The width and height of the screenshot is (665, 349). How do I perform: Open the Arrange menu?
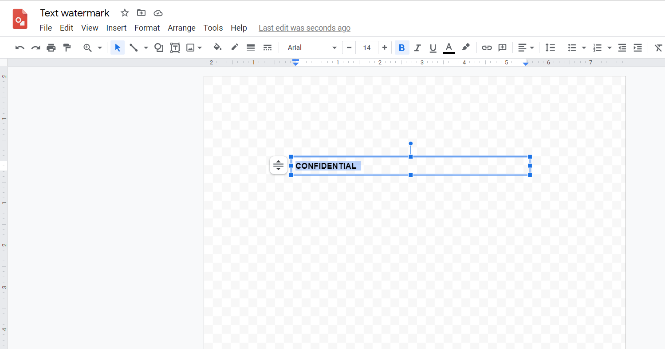(181, 28)
